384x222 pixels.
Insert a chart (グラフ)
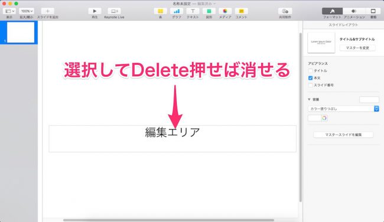click(177, 11)
